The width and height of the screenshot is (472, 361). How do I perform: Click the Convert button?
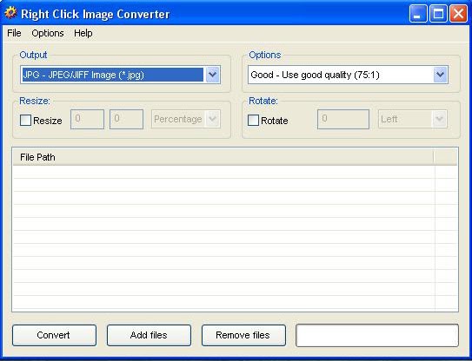point(55,335)
